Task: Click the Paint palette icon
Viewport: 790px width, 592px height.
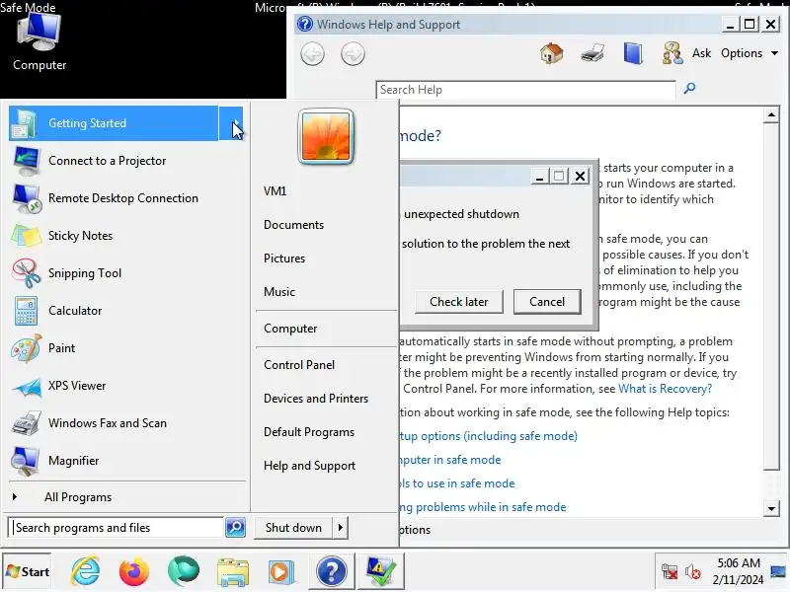Action: click(27, 348)
